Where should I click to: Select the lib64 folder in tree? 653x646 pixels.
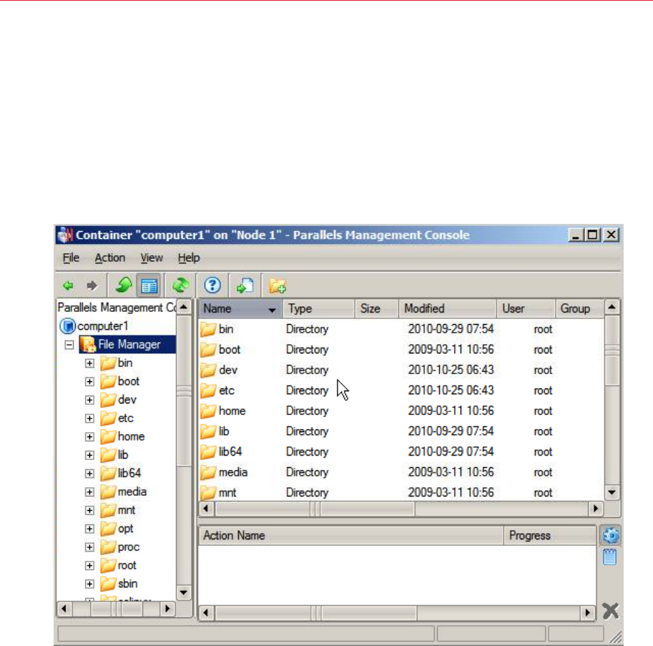tap(129, 473)
